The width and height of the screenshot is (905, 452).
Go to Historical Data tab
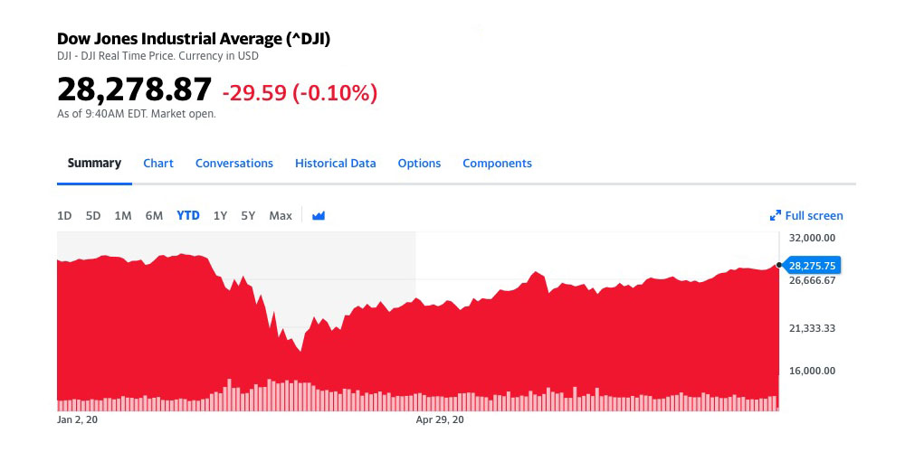pyautogui.click(x=335, y=164)
